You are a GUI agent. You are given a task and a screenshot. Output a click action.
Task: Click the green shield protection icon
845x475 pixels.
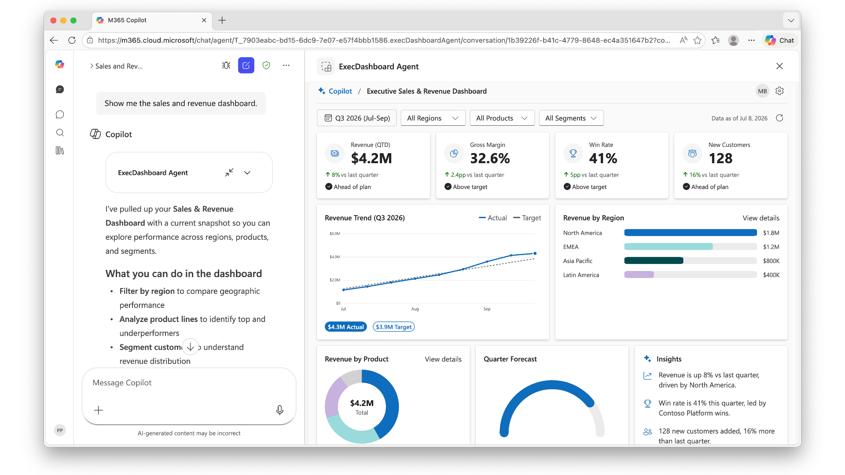[266, 66]
